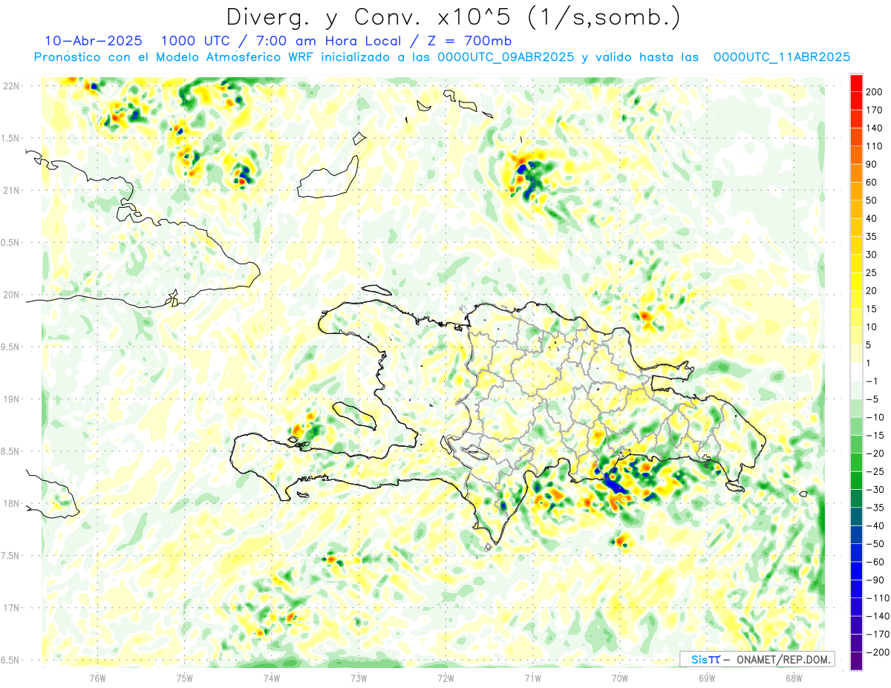Click the 'Pronóstico con el Modelo Atmosférico WRF' line
This screenshot has height=688, width=891.
(x=174, y=57)
